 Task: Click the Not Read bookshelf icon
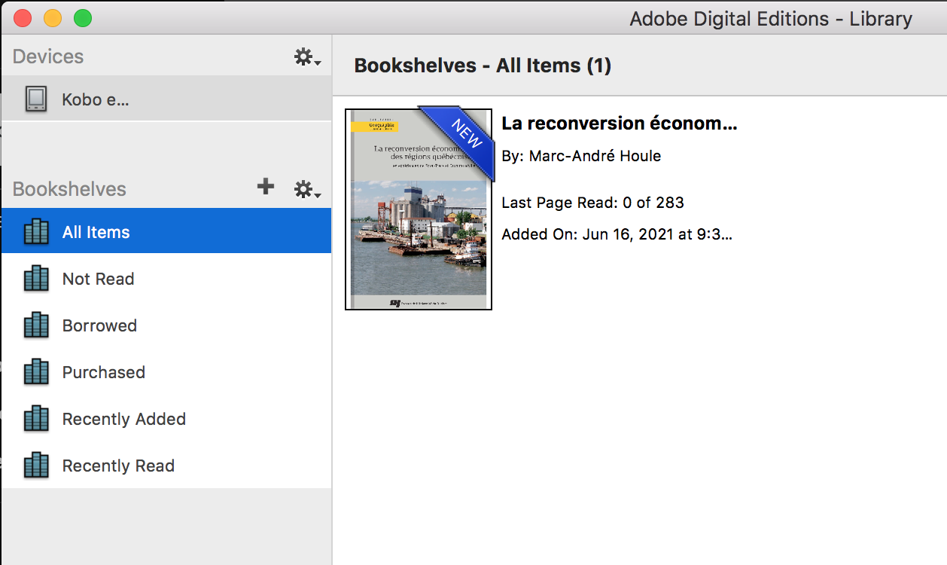tap(36, 279)
